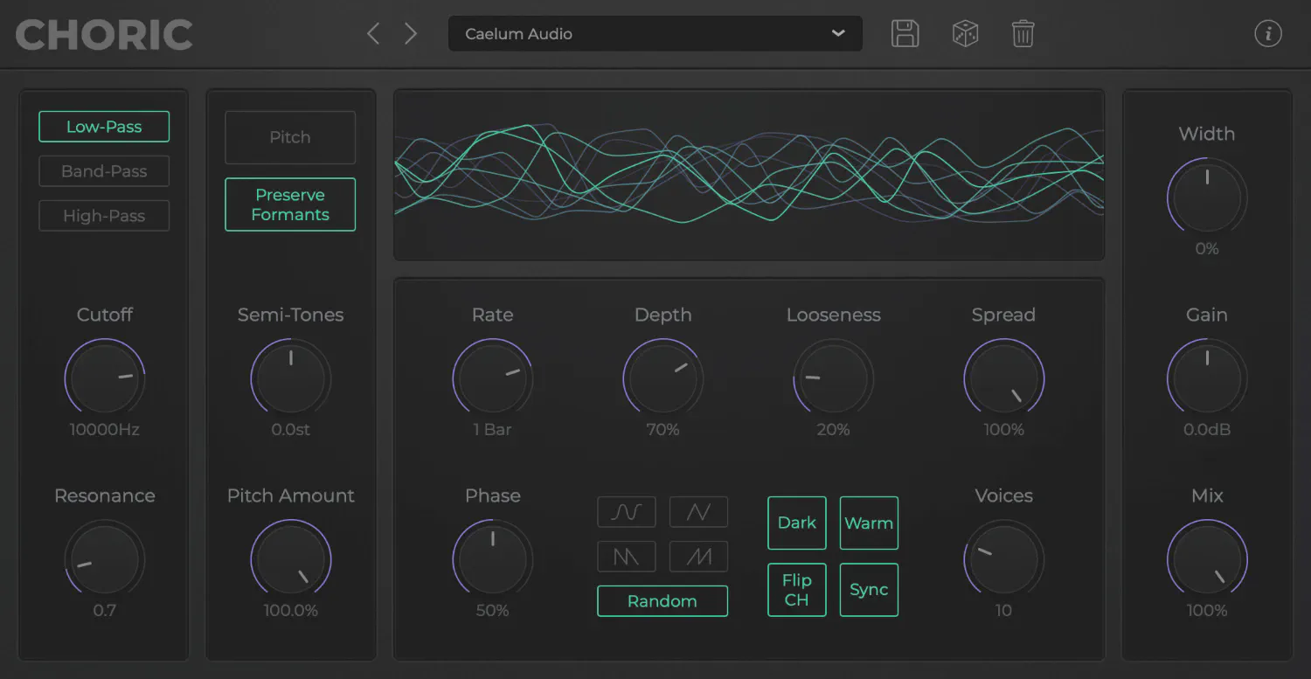Viewport: 1311px width, 679px height.
Task: Open the Caelum Audio preset dropdown
Action: 655,34
